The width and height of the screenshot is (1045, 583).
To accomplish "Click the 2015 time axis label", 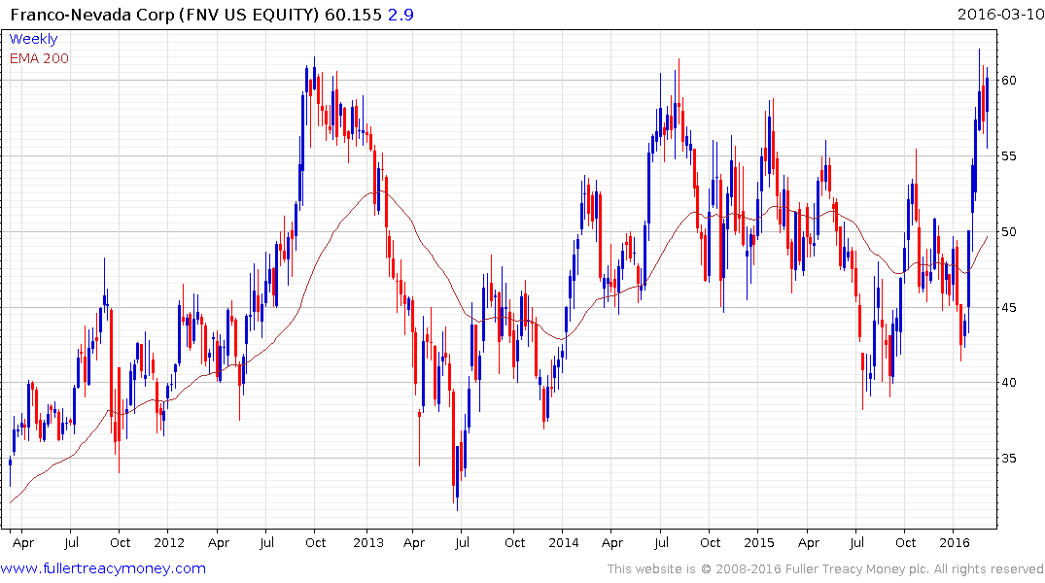I will pyautogui.click(x=759, y=542).
